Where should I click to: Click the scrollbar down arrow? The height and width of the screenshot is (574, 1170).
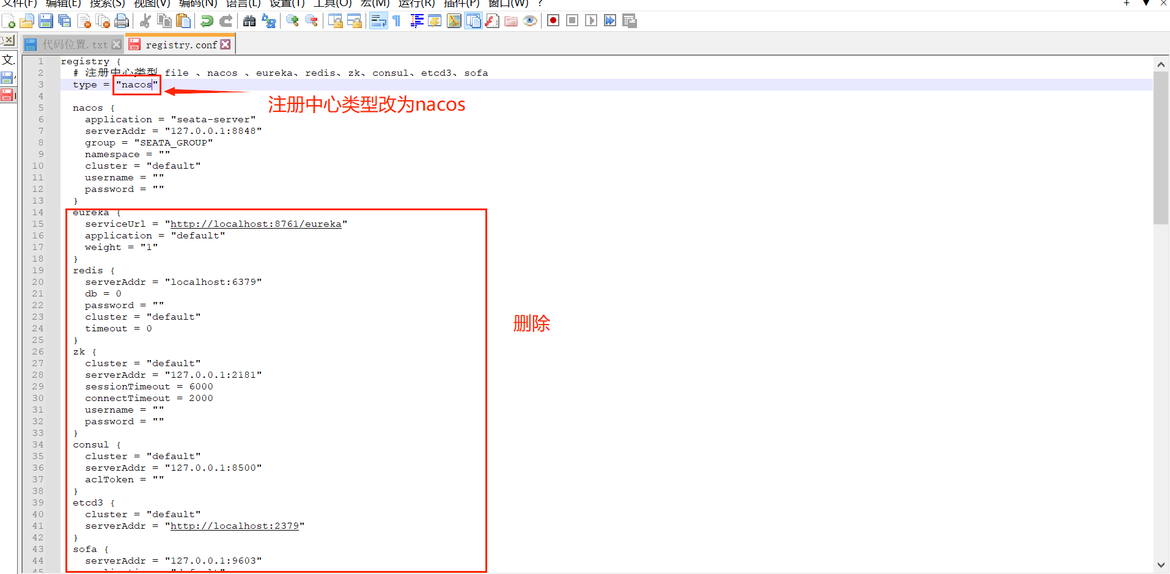tap(1161, 565)
